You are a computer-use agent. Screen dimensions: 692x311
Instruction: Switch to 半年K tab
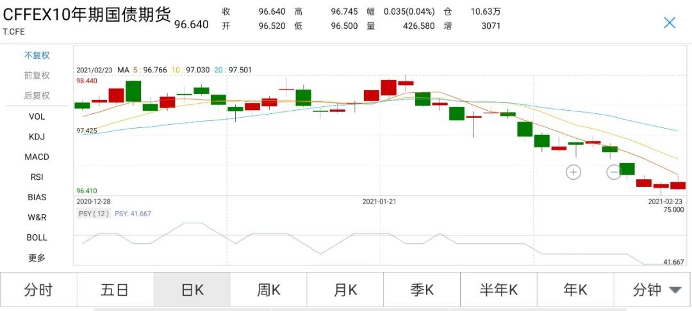[x=498, y=290]
